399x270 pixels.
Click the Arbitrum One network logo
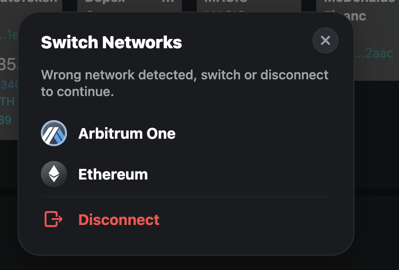(54, 133)
